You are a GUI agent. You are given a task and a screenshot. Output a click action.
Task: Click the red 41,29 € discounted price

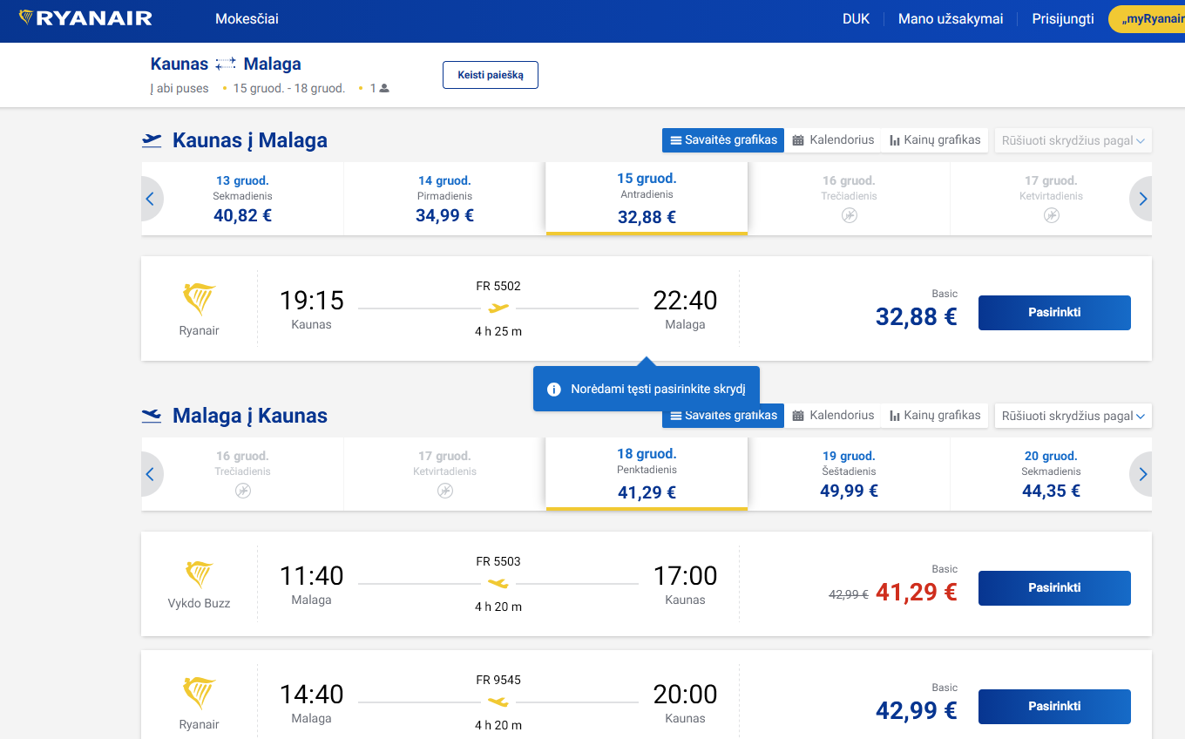(916, 592)
